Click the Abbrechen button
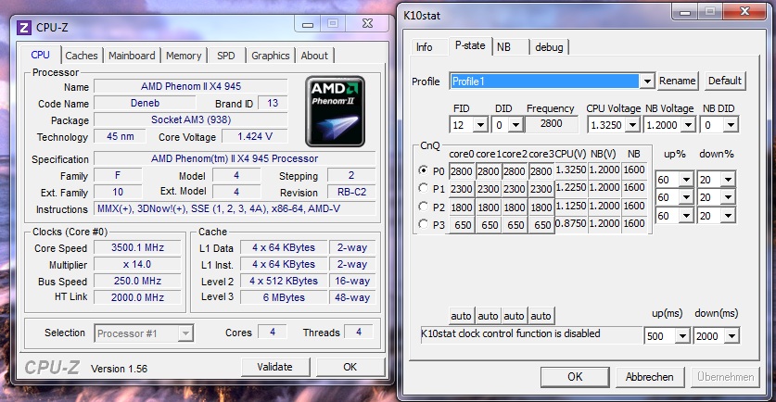The image size is (776, 402). pos(650,377)
